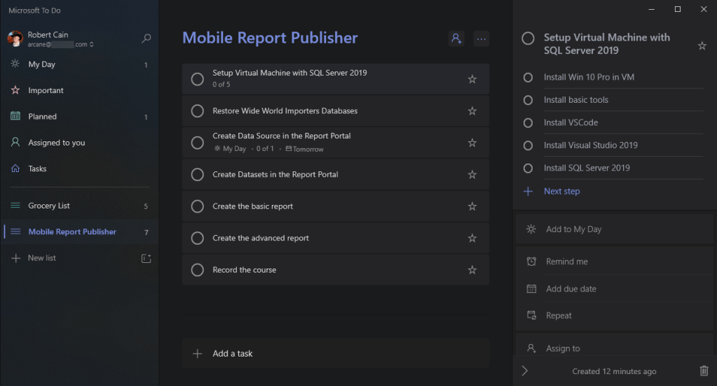
Task: Star the Restore Wide World Importers task
Action: 472,111
